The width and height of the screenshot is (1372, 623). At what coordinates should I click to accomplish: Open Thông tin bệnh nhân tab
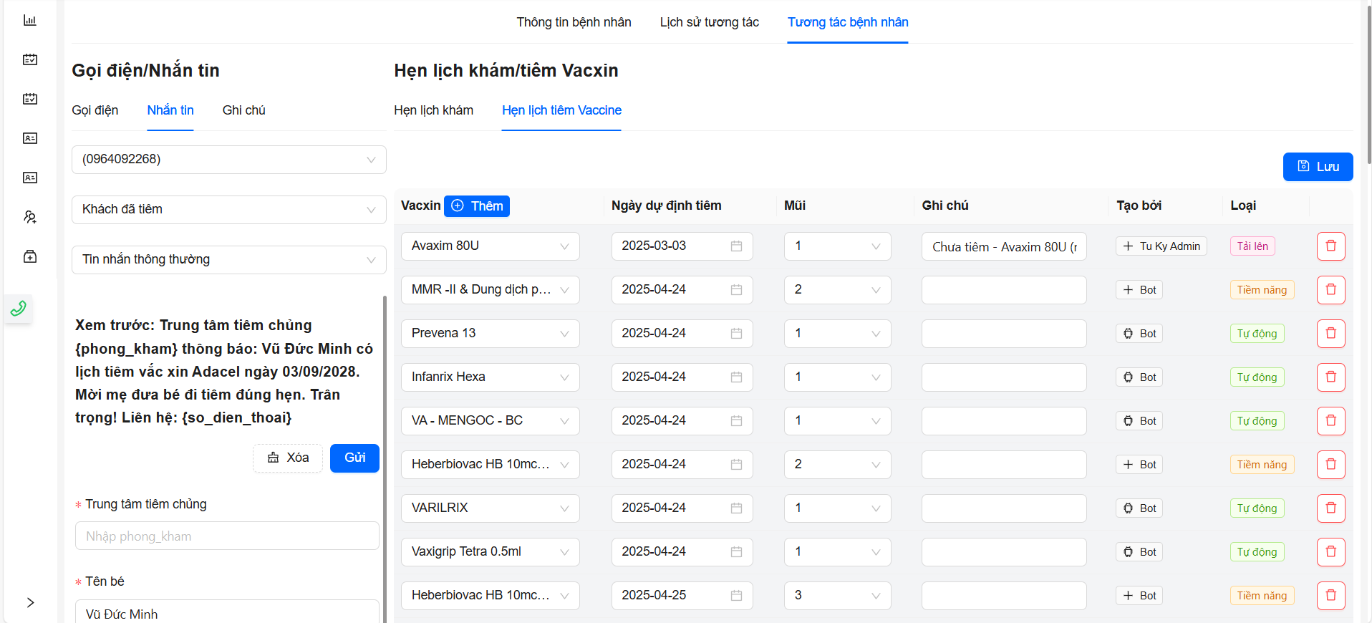point(574,22)
